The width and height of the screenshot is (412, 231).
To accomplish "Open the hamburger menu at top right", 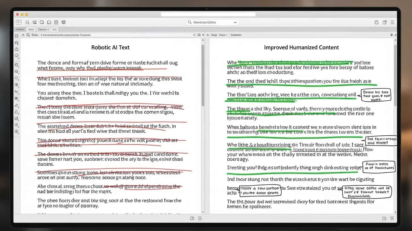I will pos(392,22).
